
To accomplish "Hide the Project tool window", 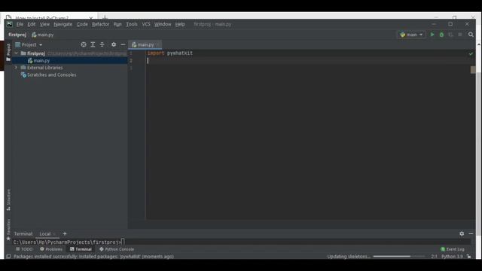I will click(123, 44).
